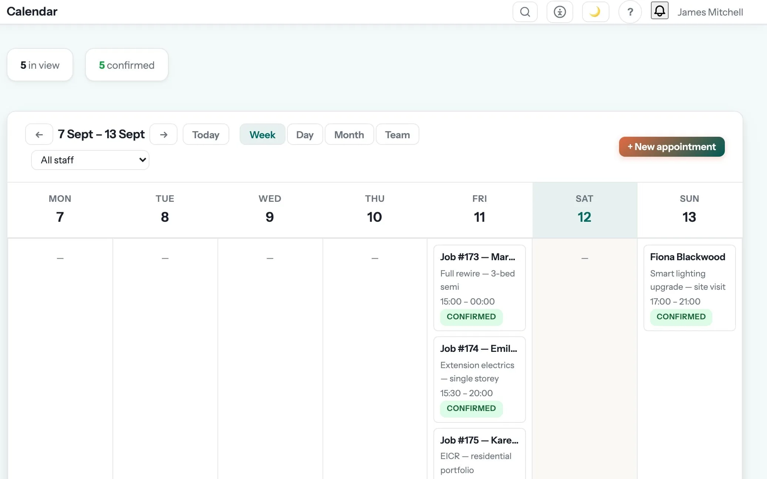Select Thursday 10 column header
767x479 pixels.
pos(375,209)
